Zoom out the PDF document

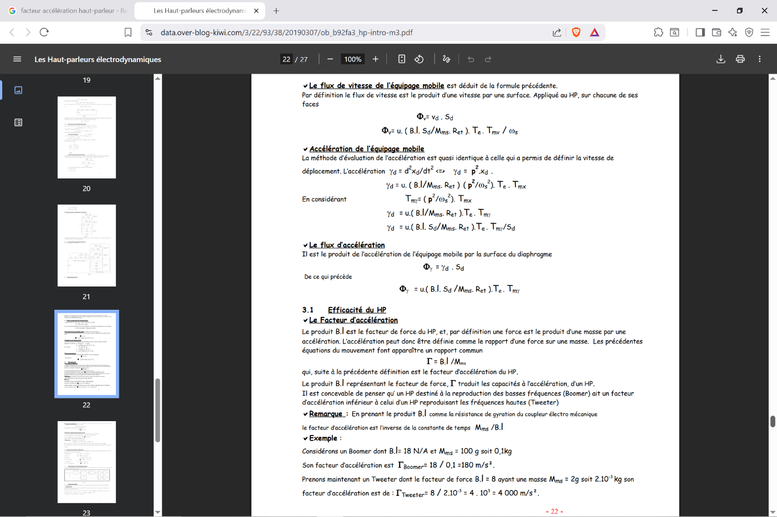(330, 59)
